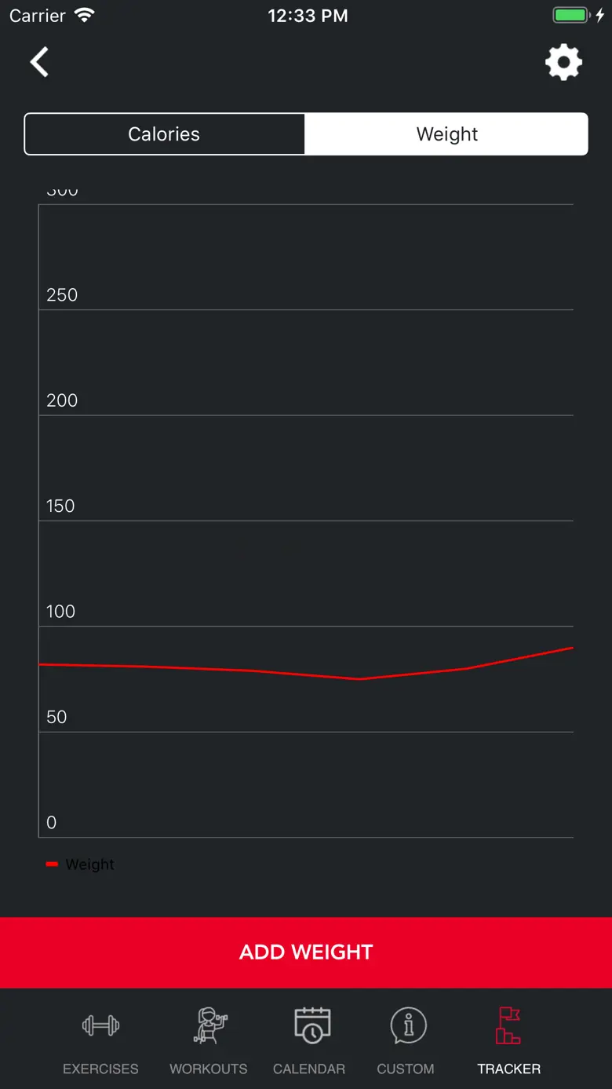This screenshot has height=1089, width=612.
Task: Open settings via the gear icon
Action: coord(563,62)
